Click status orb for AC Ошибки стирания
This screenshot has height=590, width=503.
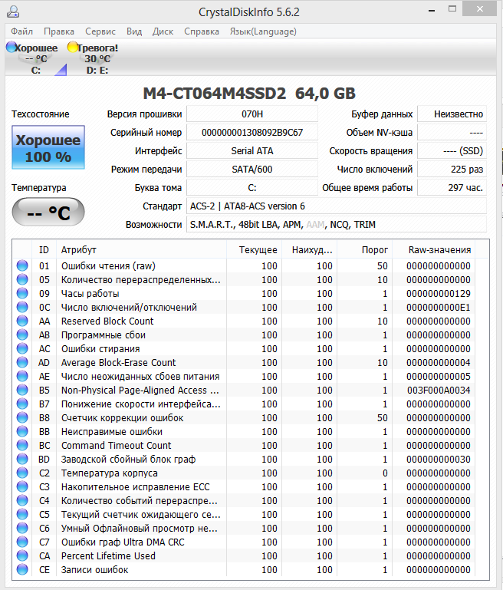pyautogui.click(x=22, y=348)
